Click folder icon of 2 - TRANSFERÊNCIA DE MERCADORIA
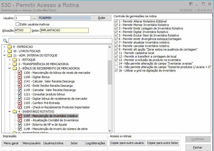This screenshot has height=151, width=214. click(15, 64)
